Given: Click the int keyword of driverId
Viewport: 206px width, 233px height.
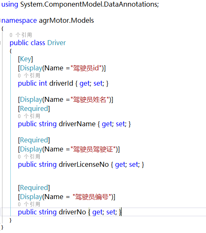Looking at the screenshot, I should coord(43,83).
